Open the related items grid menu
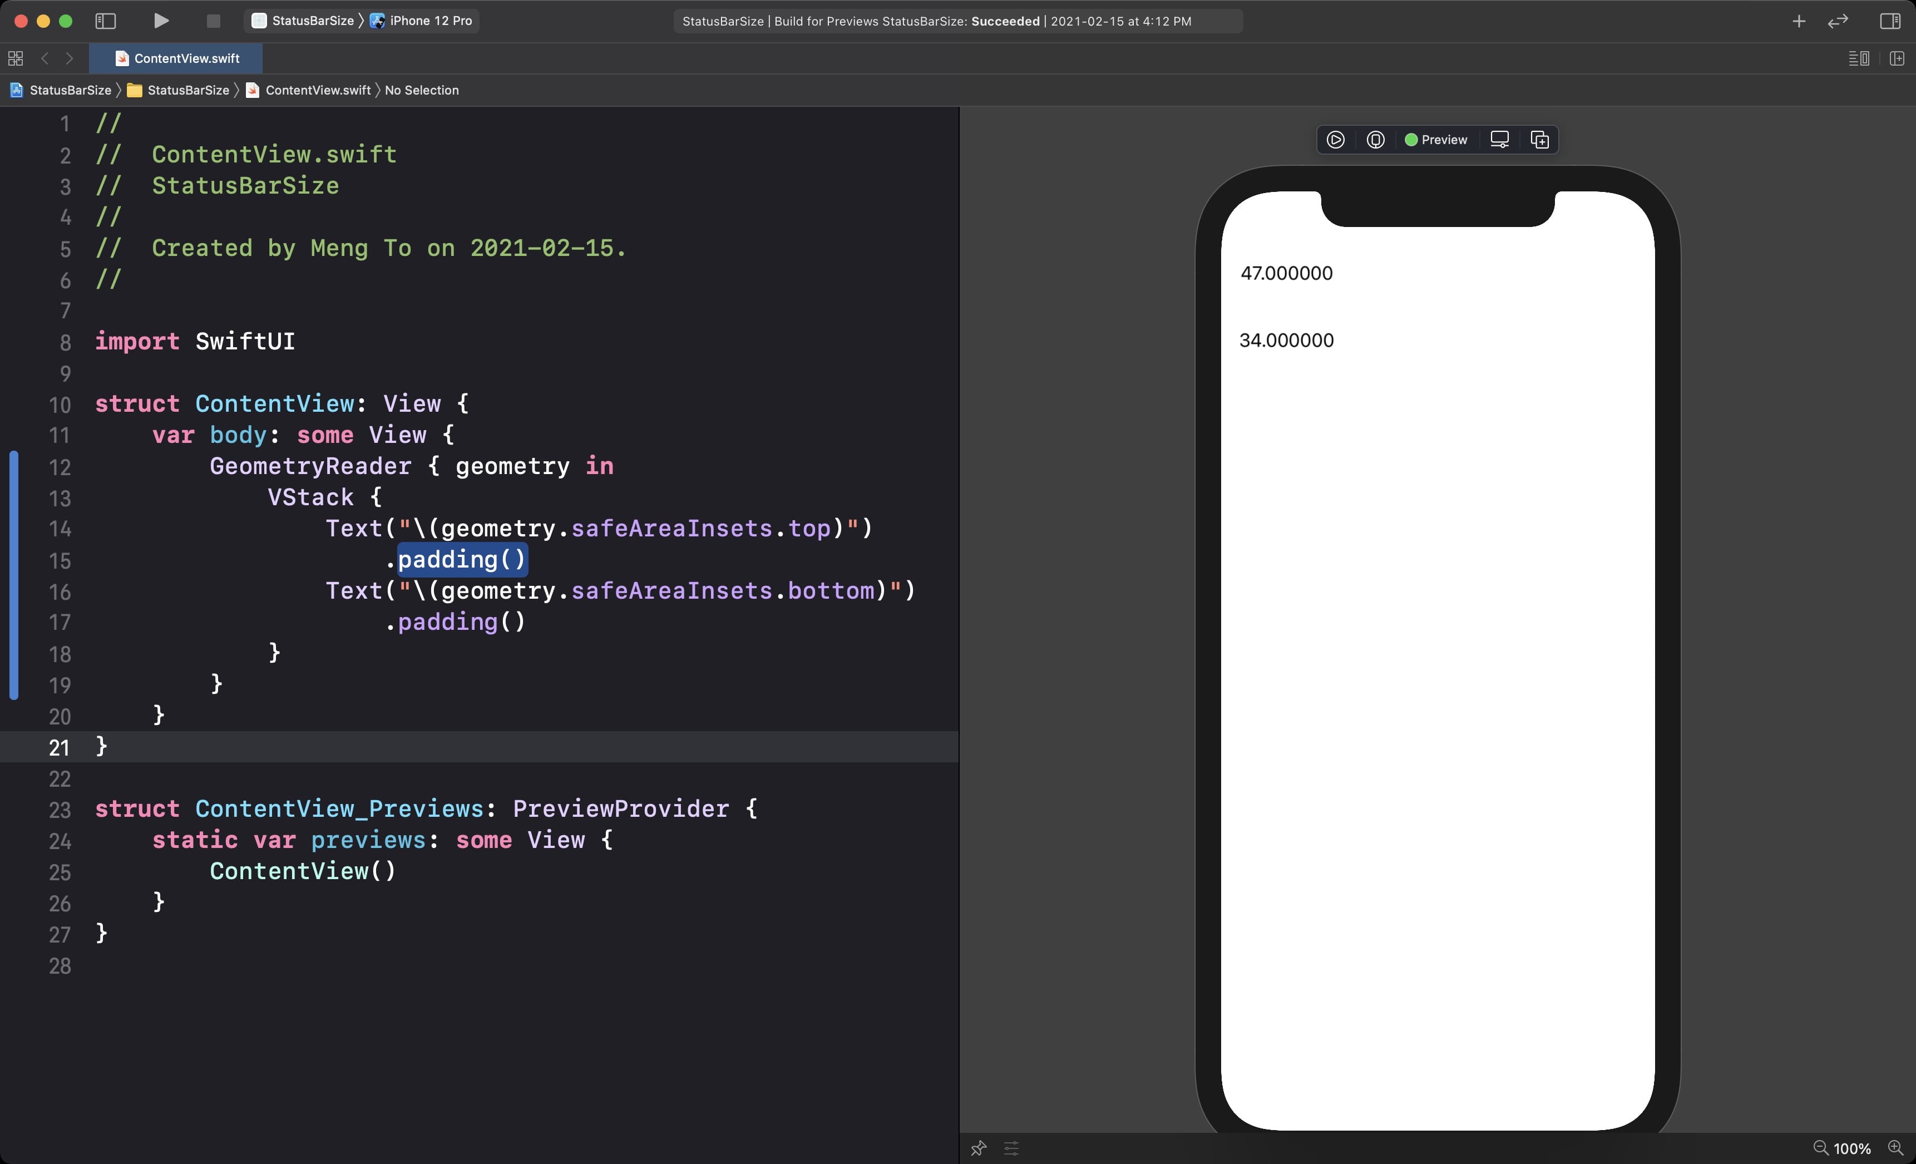The height and width of the screenshot is (1164, 1916). pos(16,58)
